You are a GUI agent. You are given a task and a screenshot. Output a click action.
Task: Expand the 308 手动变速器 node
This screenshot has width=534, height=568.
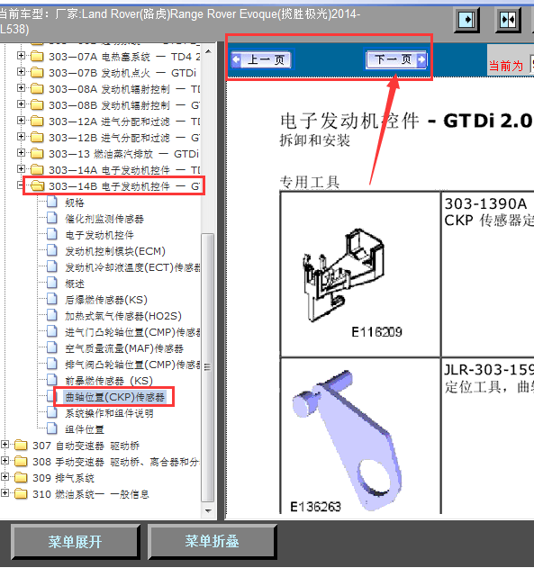click(x=5, y=461)
